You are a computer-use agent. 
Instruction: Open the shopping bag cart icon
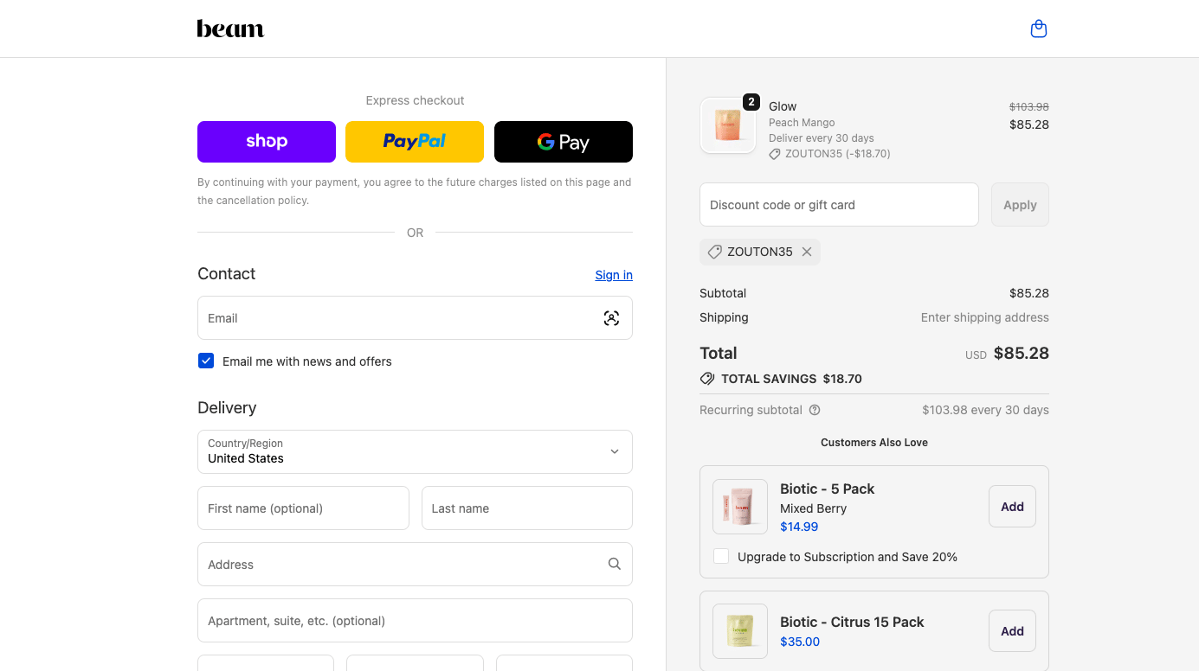[x=1039, y=29]
